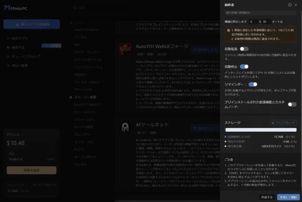Select ウィスパー WebUI in the app list

[x=87, y=82]
